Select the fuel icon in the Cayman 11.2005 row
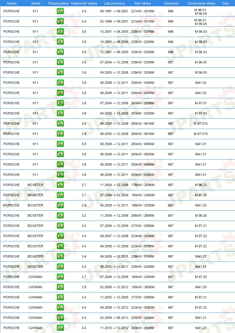 pyautogui.click(x=60, y=297)
